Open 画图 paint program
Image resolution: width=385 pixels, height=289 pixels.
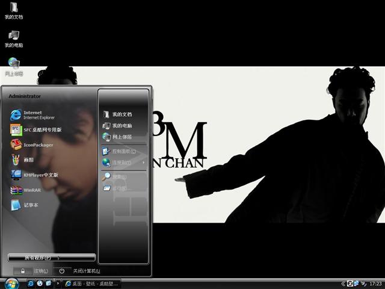click(x=22, y=160)
